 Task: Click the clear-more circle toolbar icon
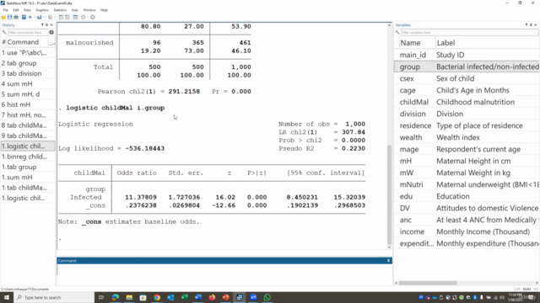(x=83, y=17)
